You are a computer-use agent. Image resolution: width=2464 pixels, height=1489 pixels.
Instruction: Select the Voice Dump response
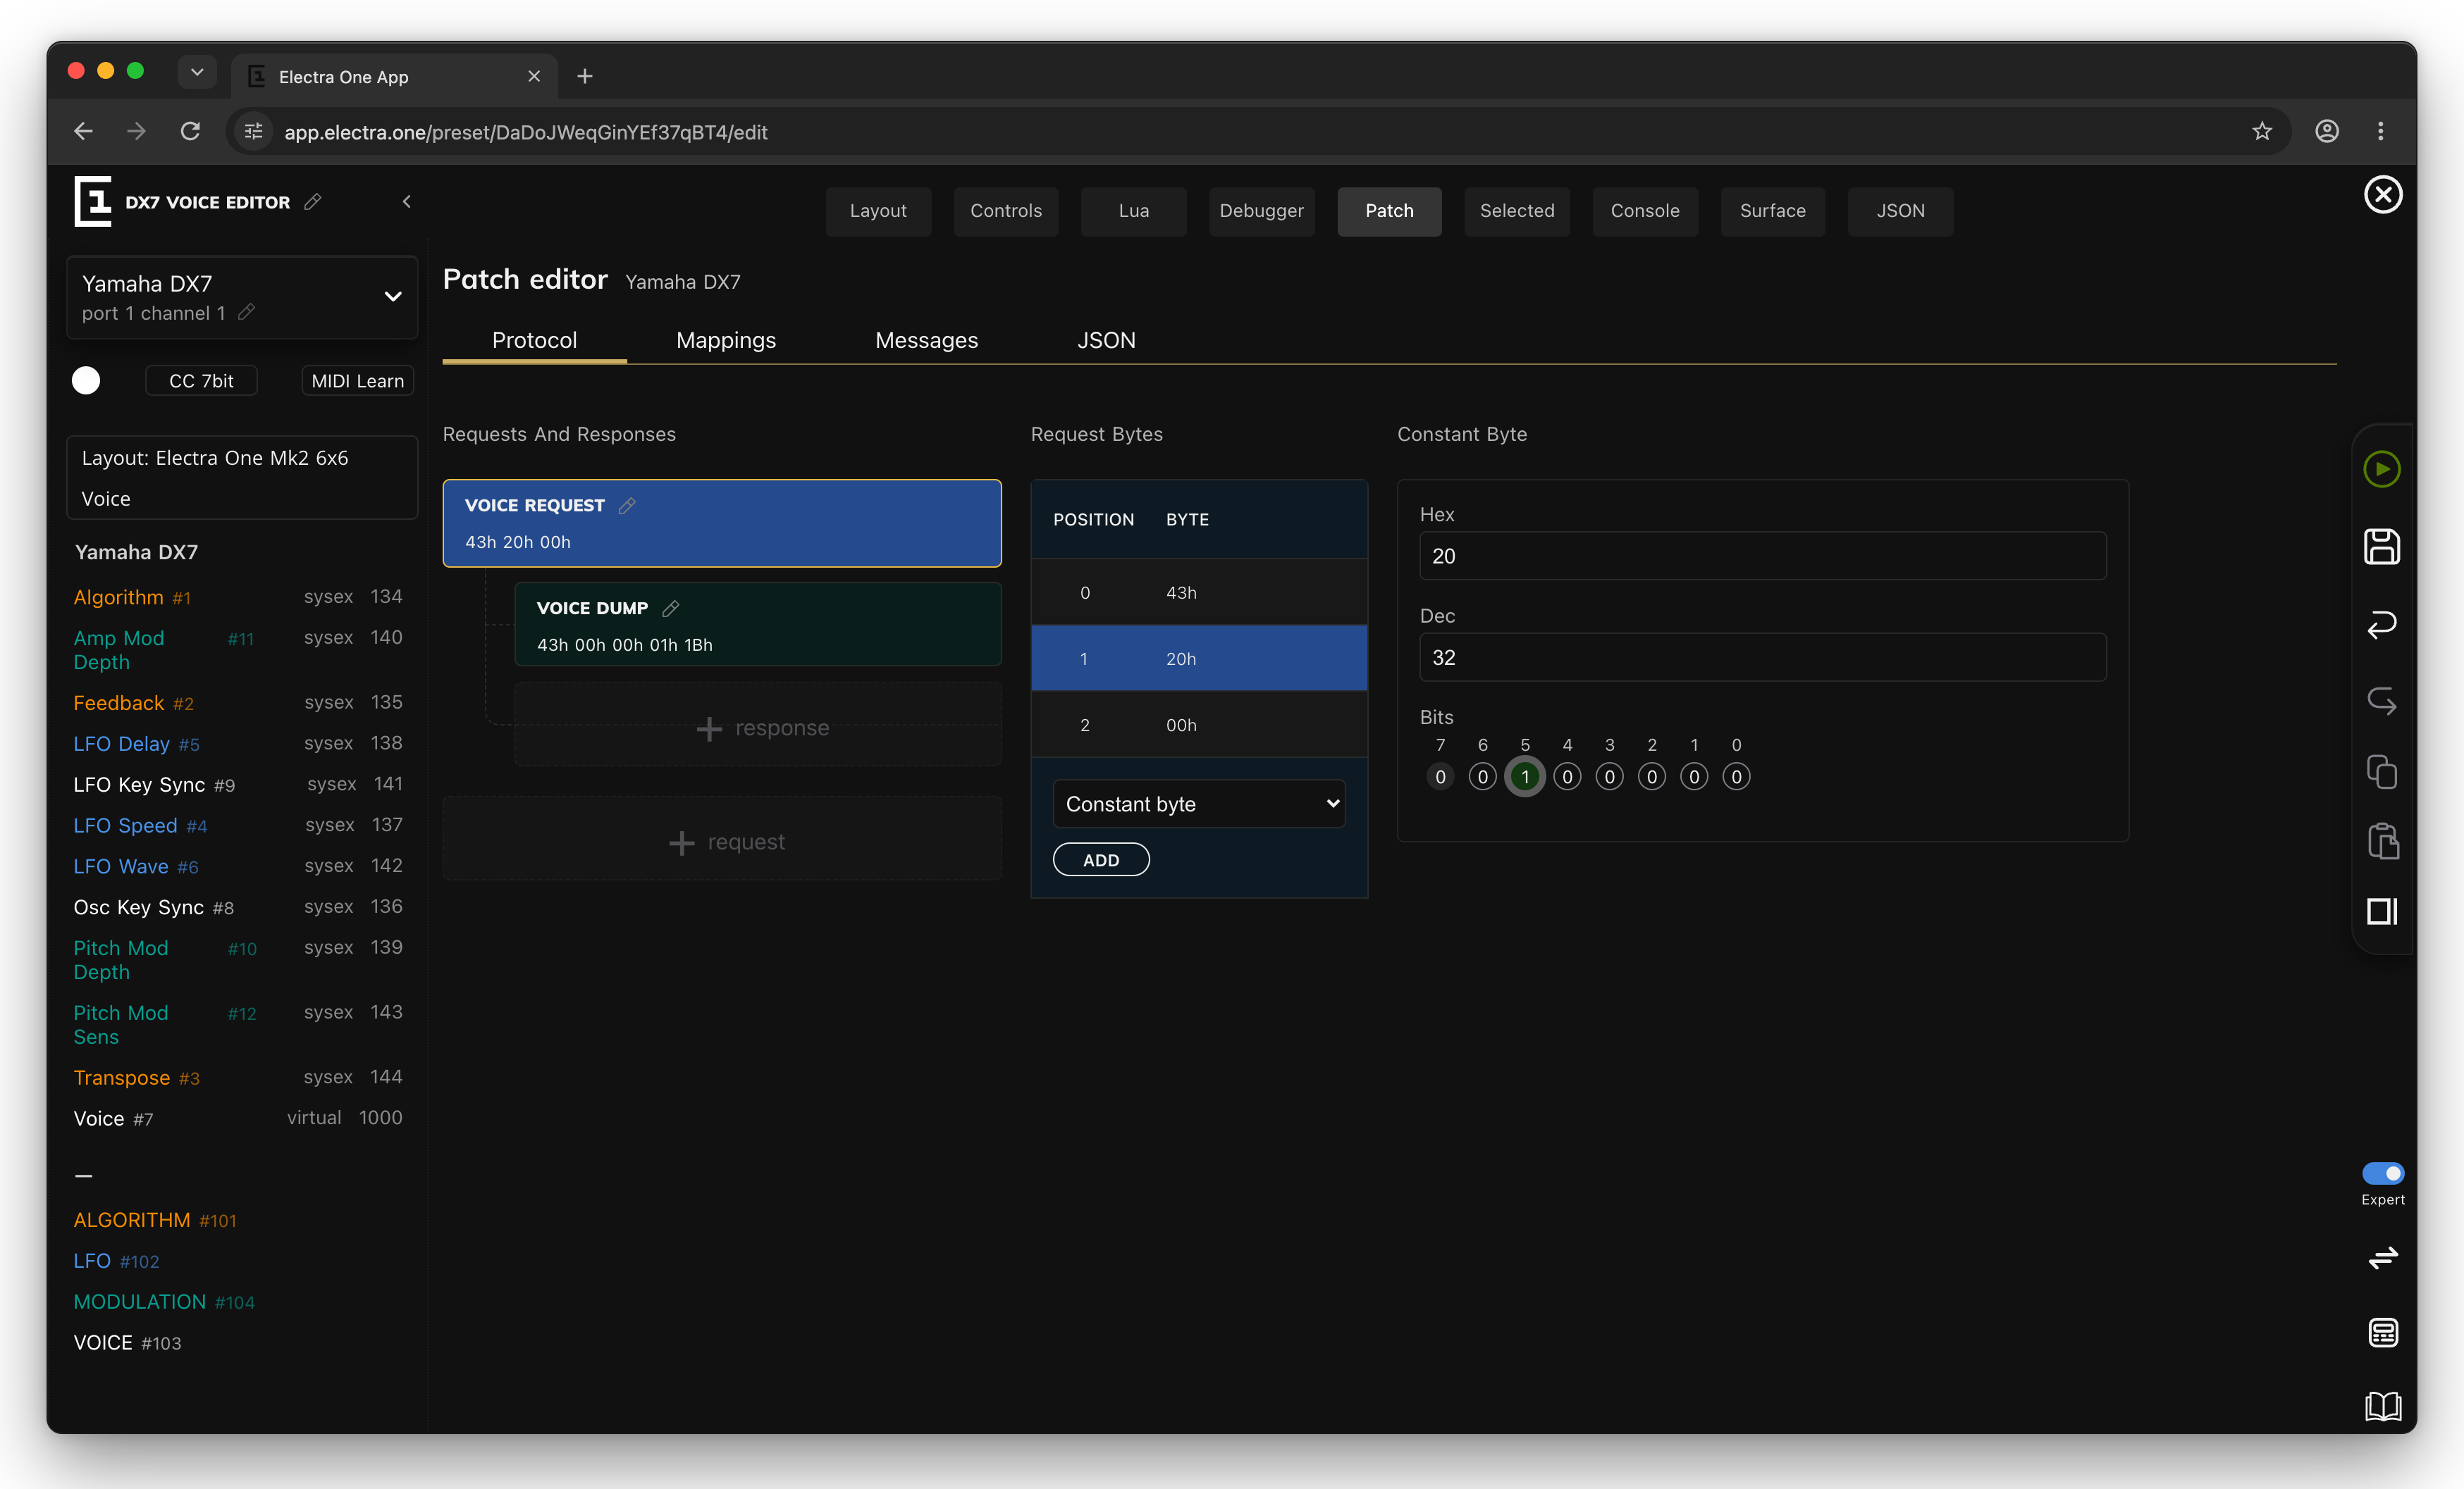pyautogui.click(x=758, y=625)
